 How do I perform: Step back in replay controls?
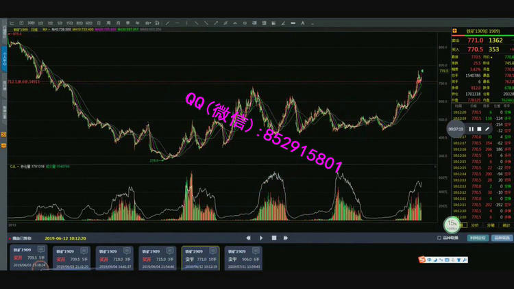pyautogui.click(x=248, y=238)
